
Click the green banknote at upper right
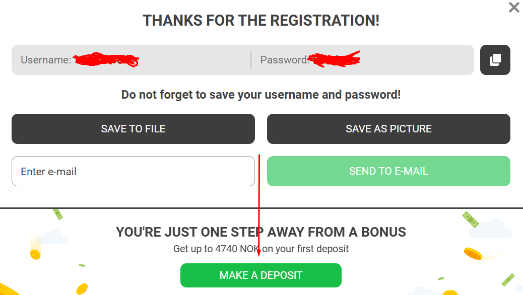tap(470, 218)
